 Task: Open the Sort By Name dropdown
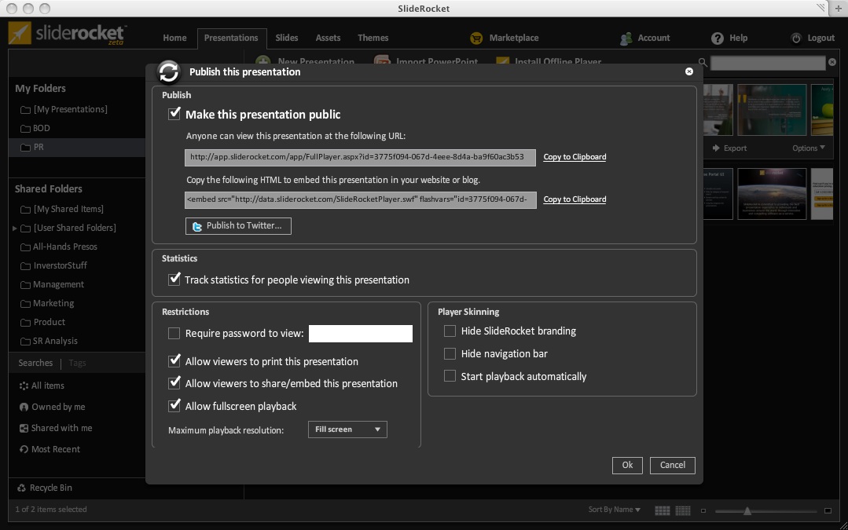(614, 510)
